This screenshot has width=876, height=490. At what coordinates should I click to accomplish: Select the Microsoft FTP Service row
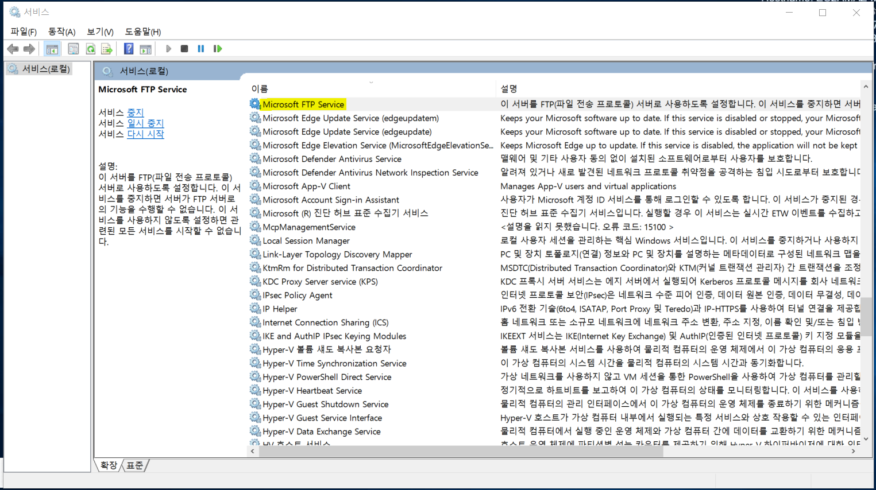click(303, 104)
